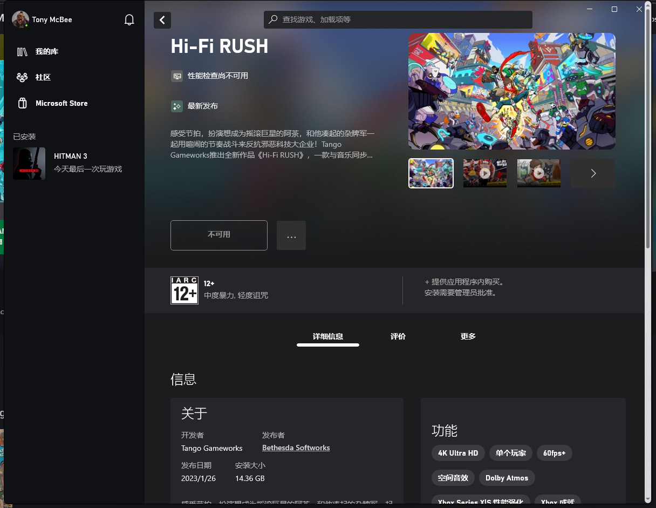Click the search magnifier icon

273,19
